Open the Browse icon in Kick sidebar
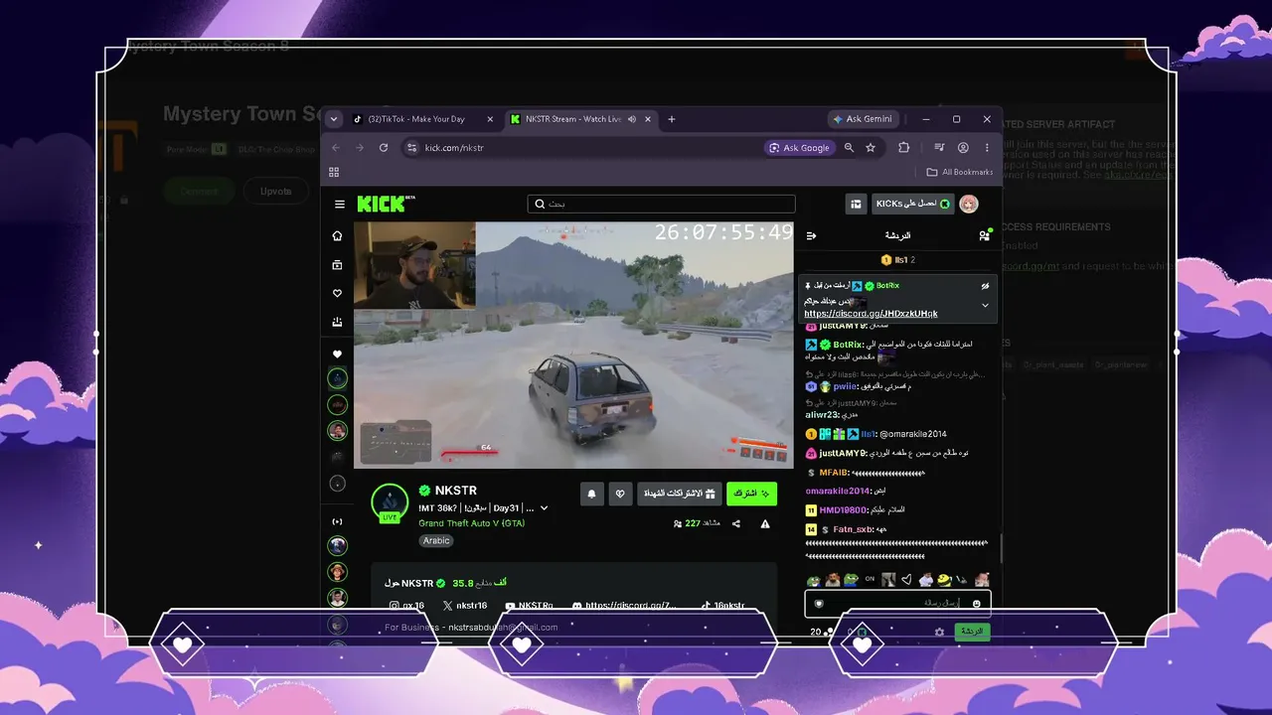This screenshot has width=1272, height=715. pyautogui.click(x=338, y=265)
